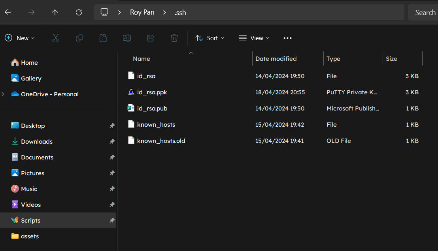This screenshot has height=251, width=438.
Task: Click the Delete trash can icon
Action: point(174,38)
